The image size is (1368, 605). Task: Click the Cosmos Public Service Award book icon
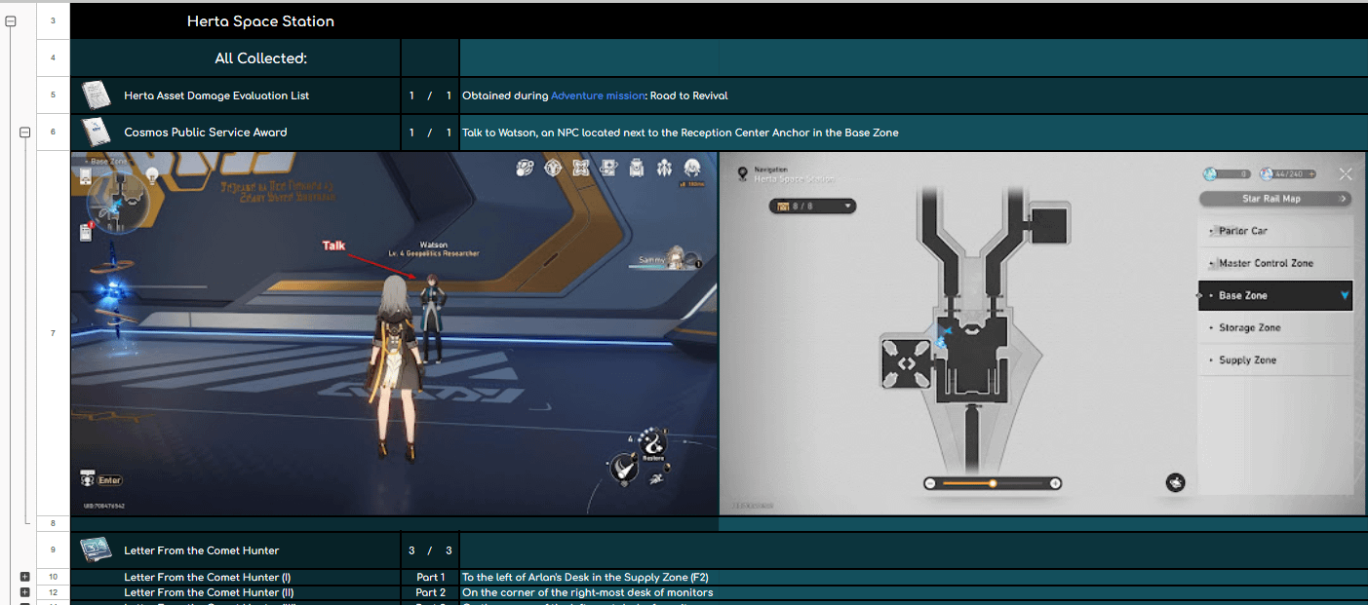(x=96, y=132)
